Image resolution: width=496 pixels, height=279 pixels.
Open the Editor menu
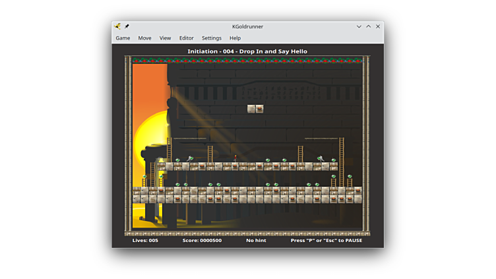[187, 38]
